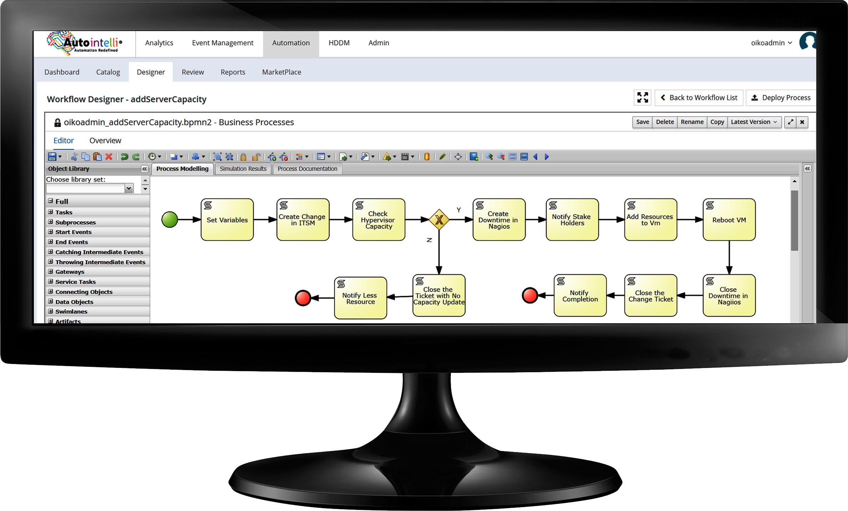Toggle the right side panel arrows
848x511 pixels.
807,168
